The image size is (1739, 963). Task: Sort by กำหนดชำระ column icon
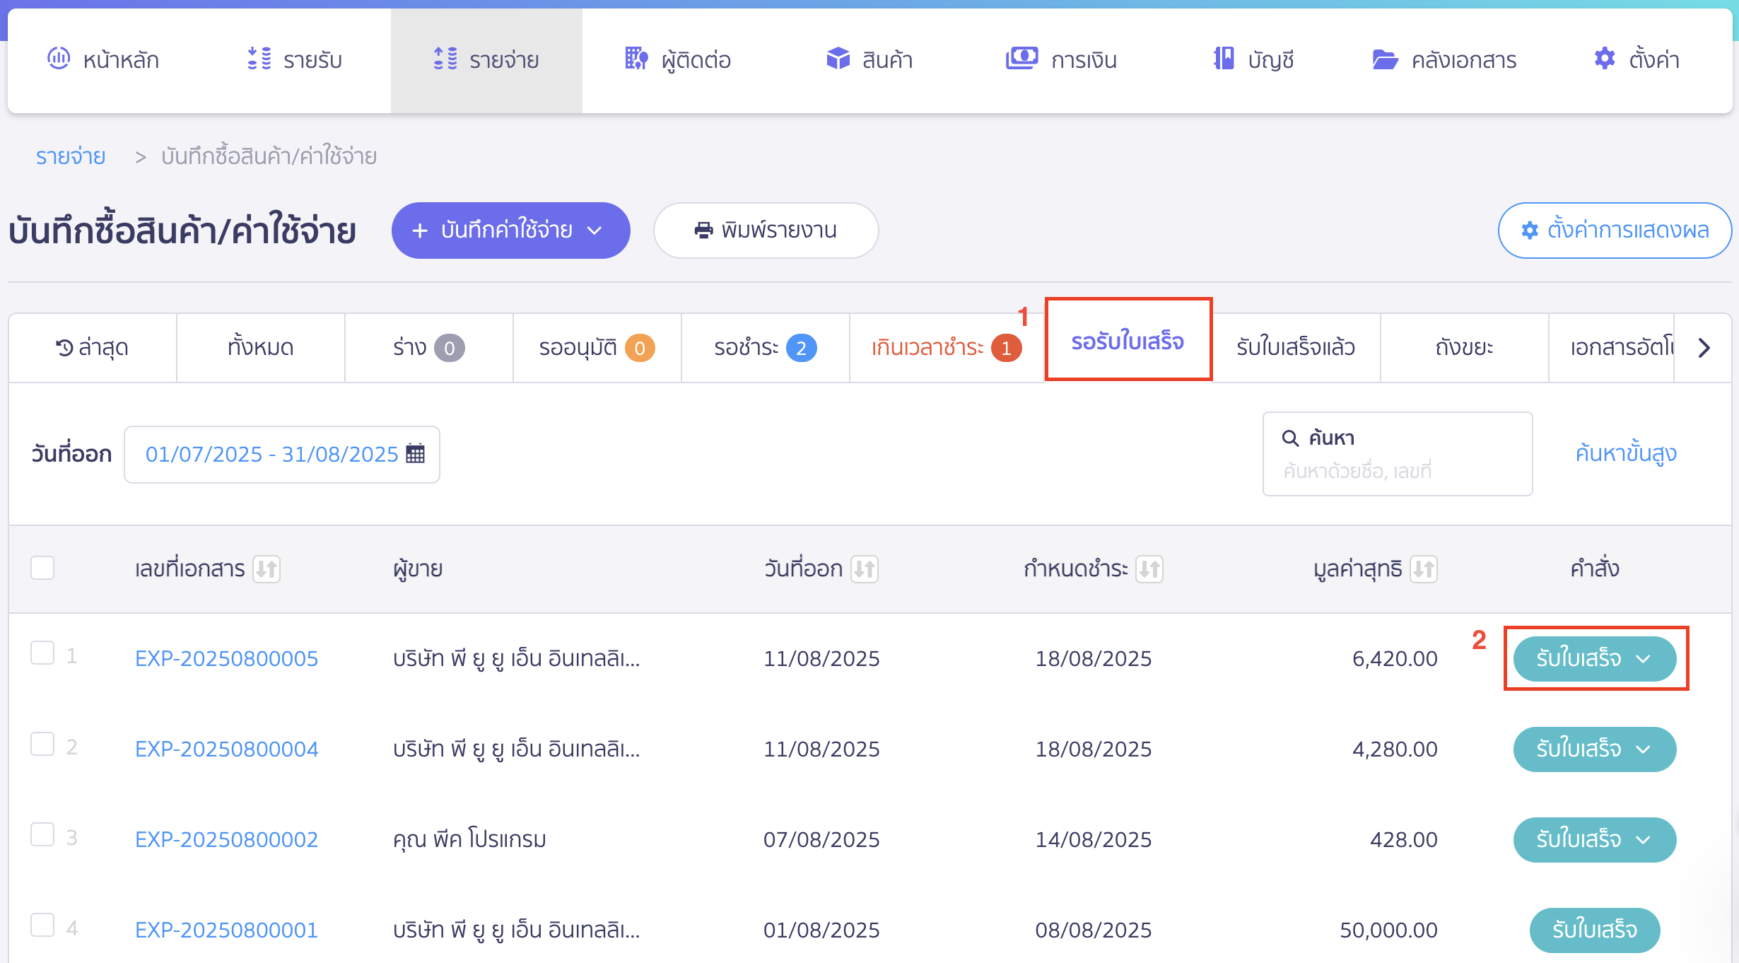click(x=1149, y=569)
